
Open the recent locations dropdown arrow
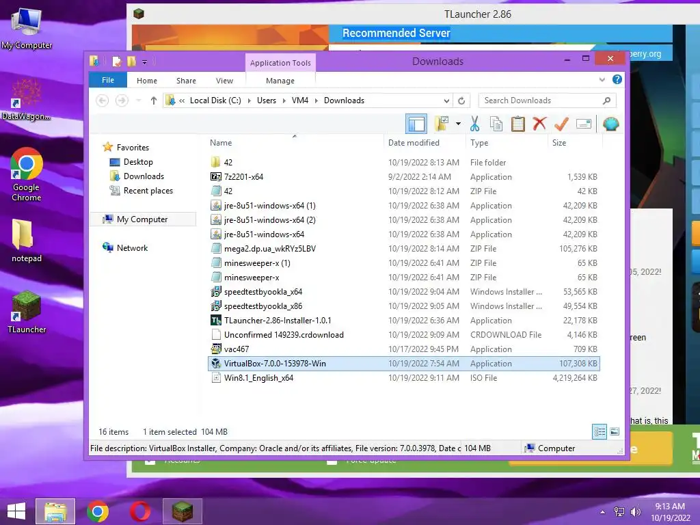(139, 100)
